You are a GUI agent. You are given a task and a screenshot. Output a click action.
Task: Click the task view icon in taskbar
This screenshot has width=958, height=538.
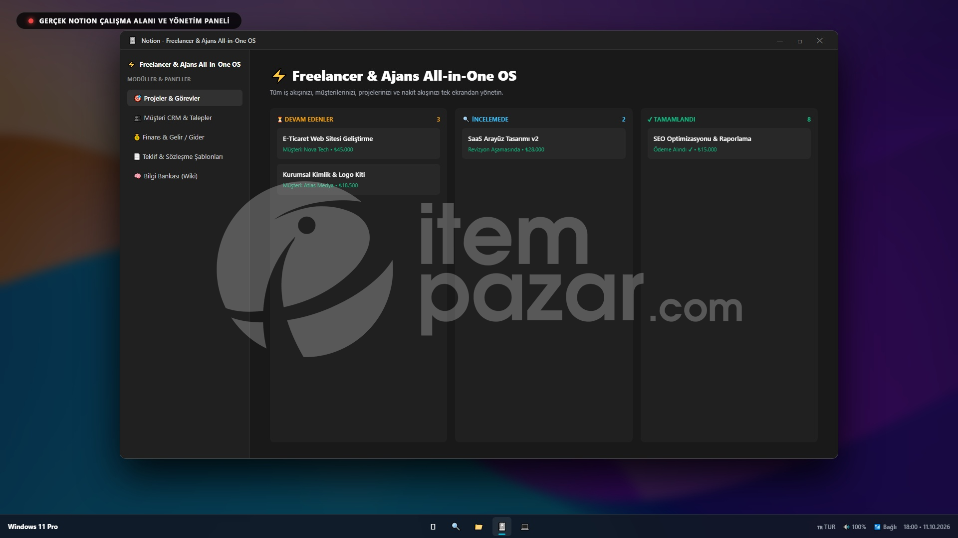click(x=433, y=527)
